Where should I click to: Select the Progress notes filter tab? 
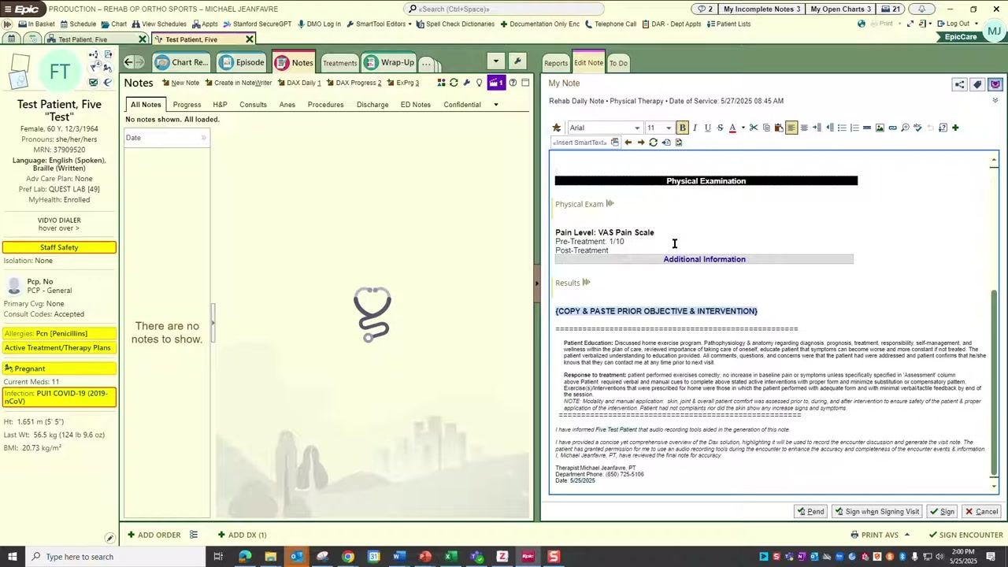187,105
